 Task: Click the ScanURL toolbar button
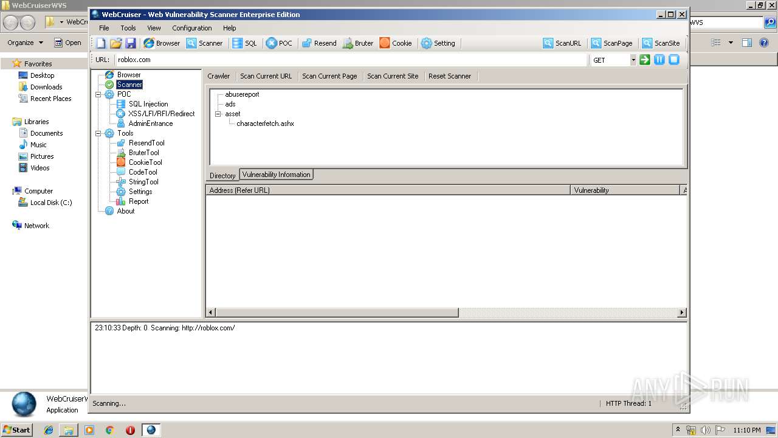point(562,43)
